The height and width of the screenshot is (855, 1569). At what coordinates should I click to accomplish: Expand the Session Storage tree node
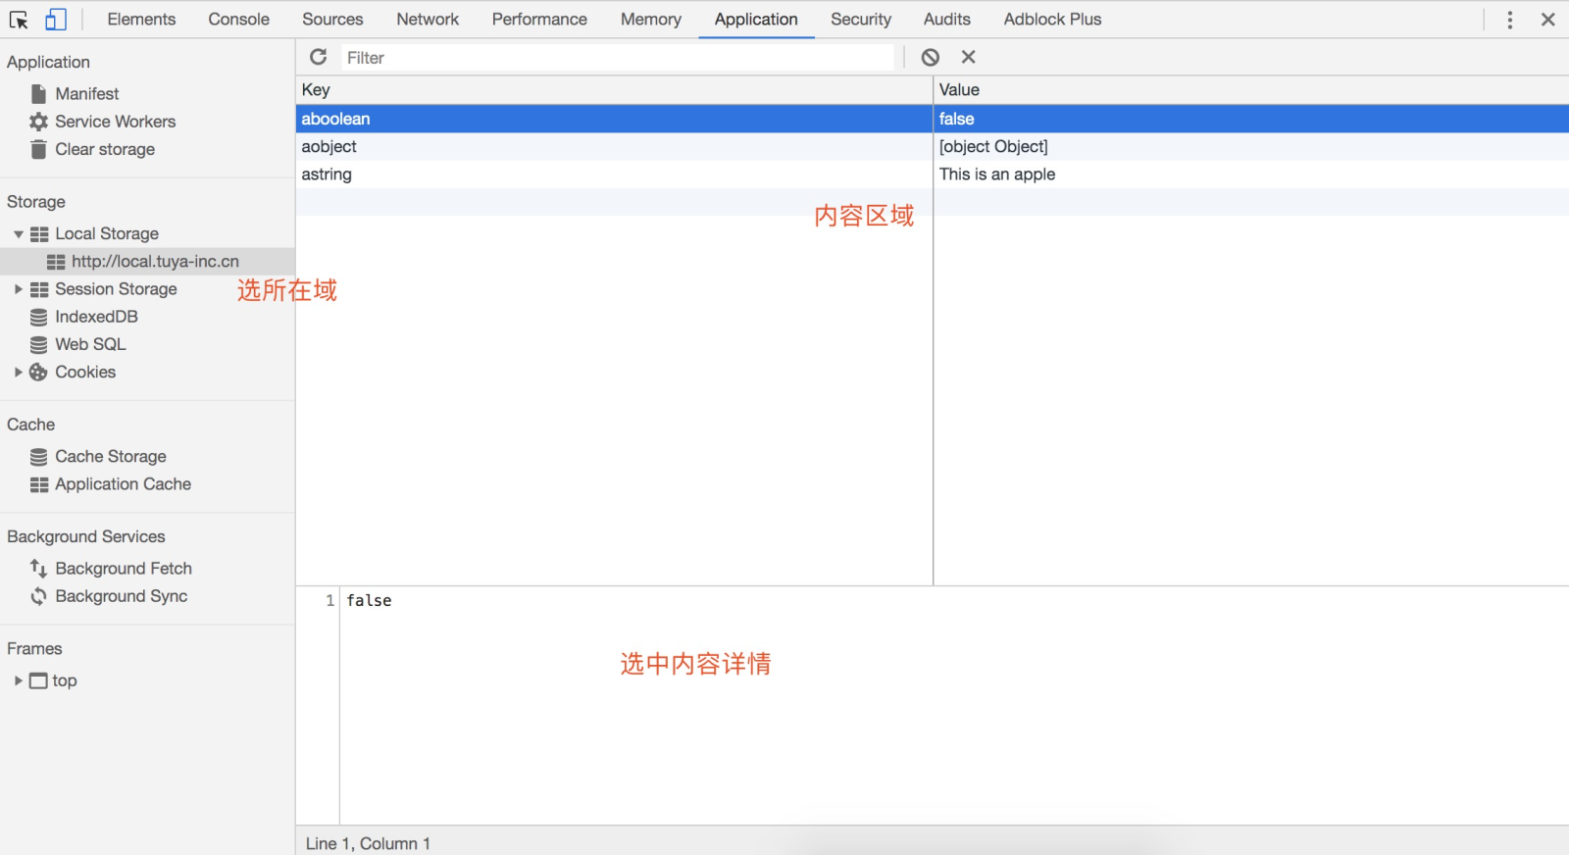[x=18, y=289]
